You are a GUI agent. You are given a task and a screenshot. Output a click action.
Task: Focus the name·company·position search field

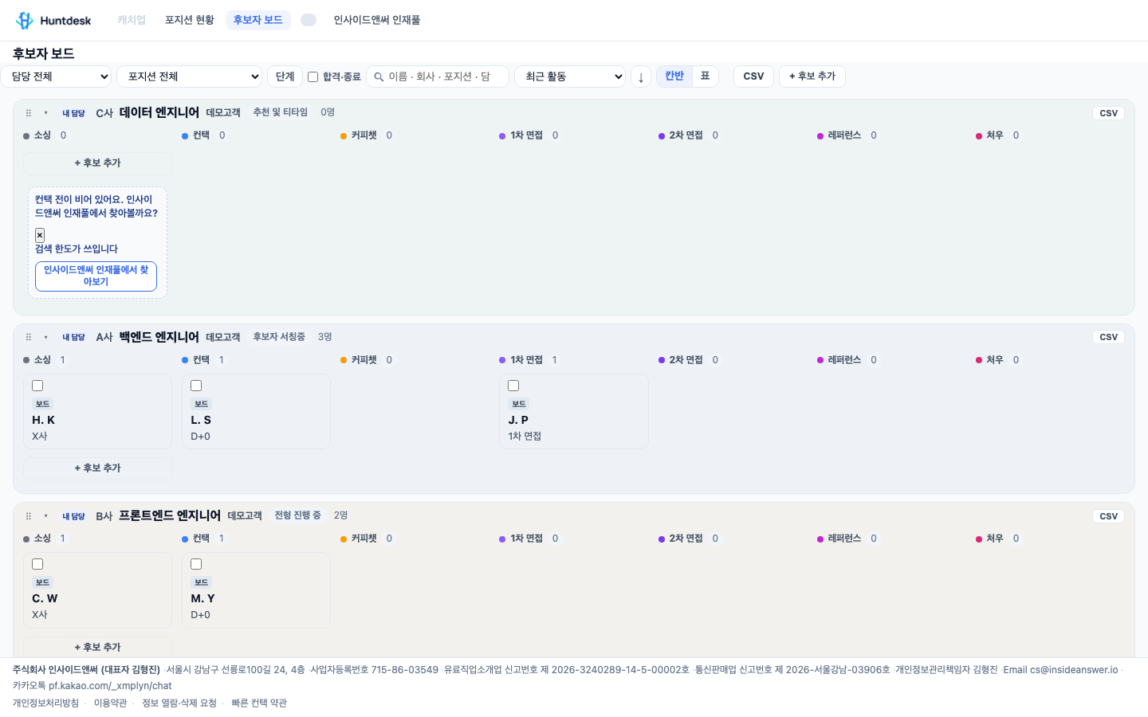pos(438,76)
